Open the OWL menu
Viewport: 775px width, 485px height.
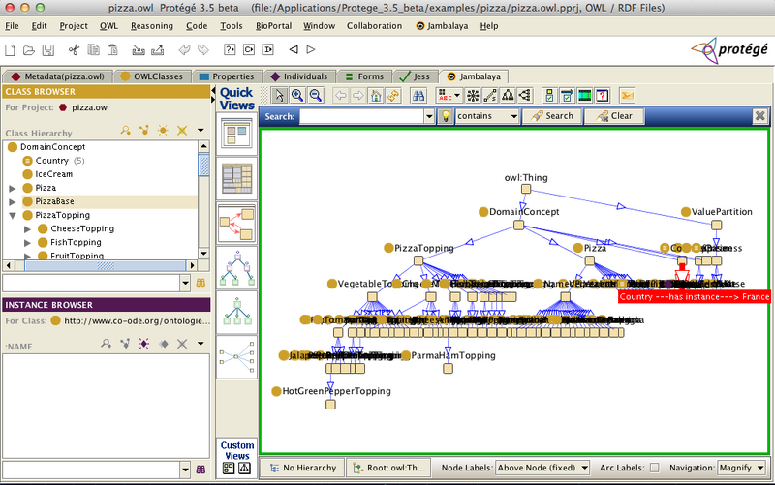[x=108, y=26]
